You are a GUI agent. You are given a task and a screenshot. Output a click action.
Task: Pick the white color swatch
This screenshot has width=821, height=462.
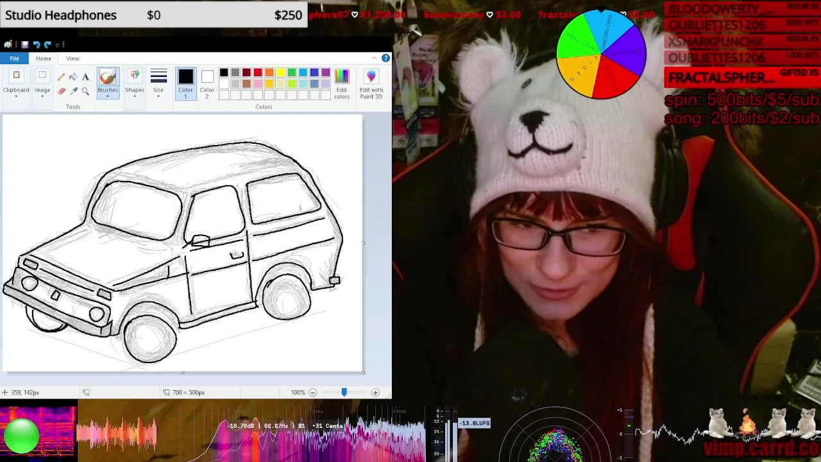(x=224, y=83)
